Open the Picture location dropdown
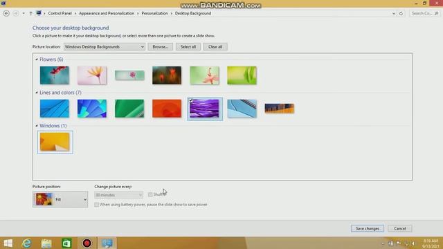443x249 pixels. tap(105, 46)
